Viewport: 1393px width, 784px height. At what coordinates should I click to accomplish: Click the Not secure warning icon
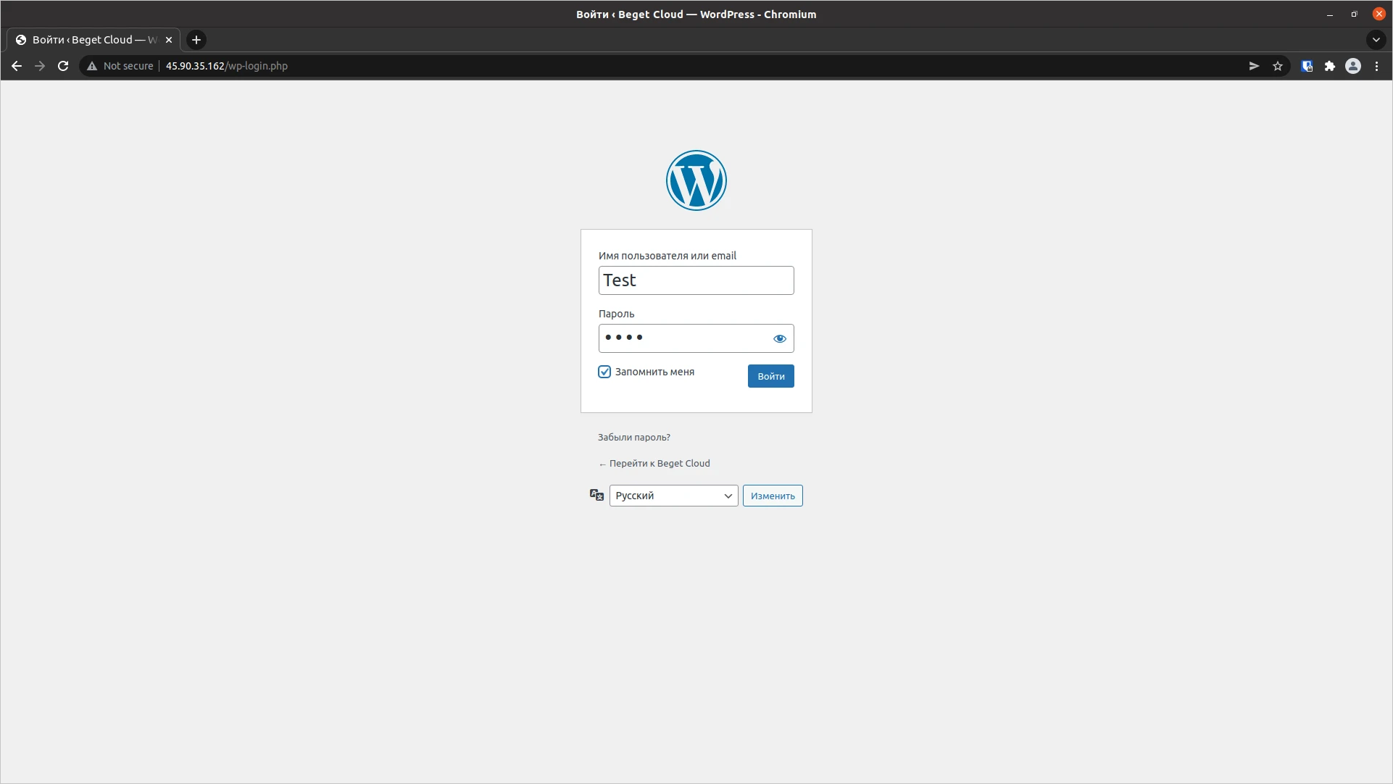(x=92, y=66)
